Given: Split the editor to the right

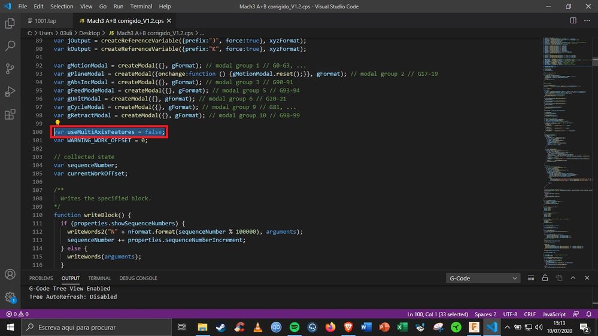Looking at the screenshot, I should (573, 20).
